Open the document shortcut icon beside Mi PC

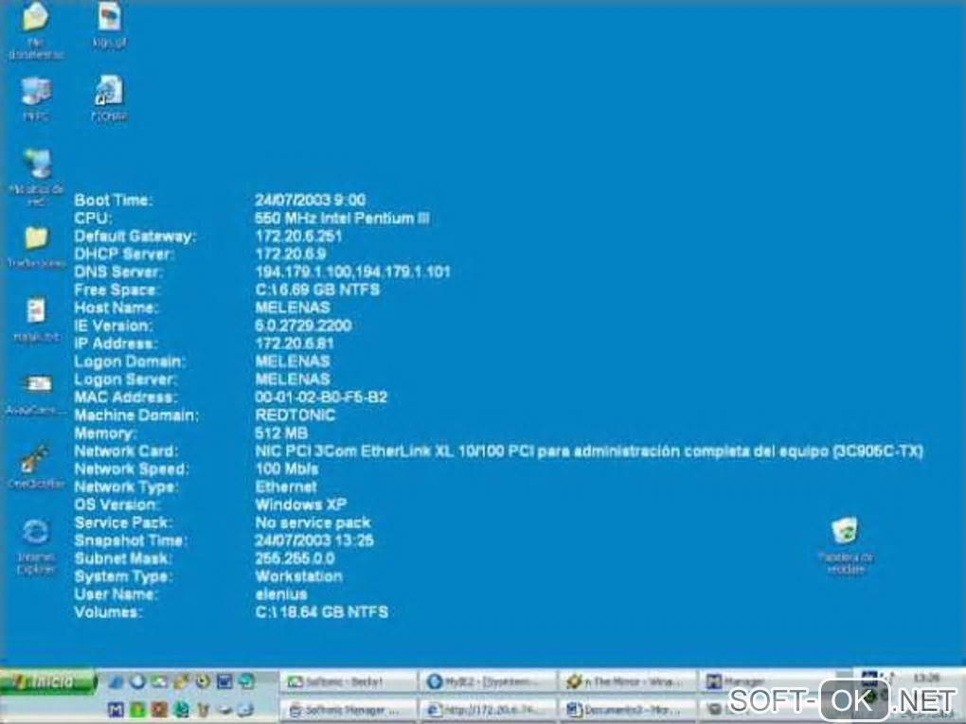click(109, 91)
